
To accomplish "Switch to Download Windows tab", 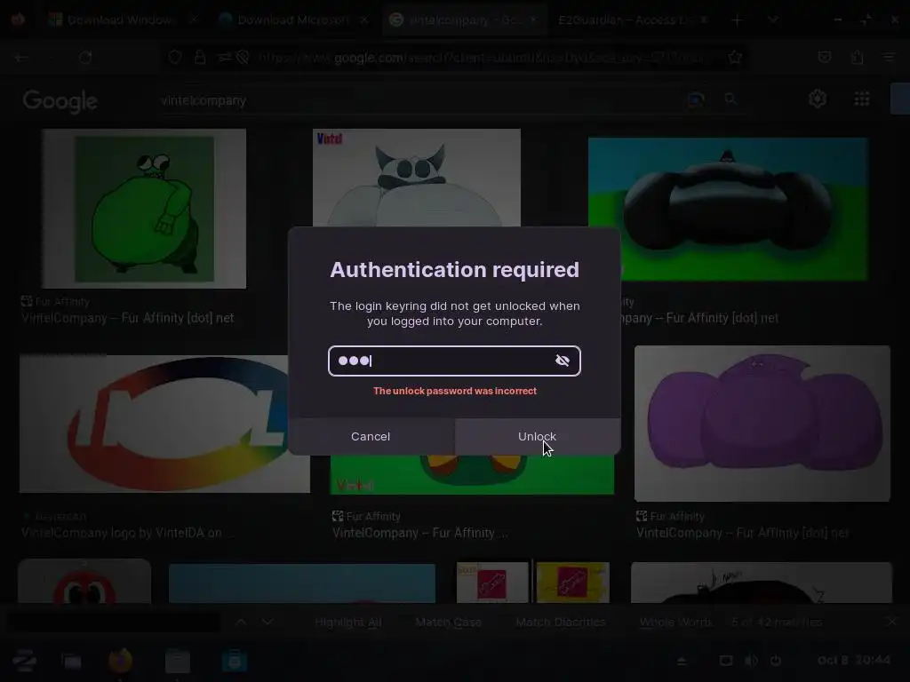I will [122, 20].
